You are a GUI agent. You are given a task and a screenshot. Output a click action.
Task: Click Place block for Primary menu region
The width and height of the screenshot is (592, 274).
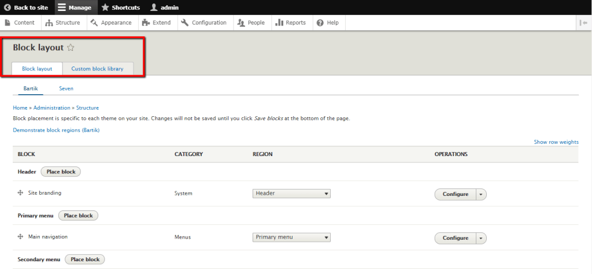pyautogui.click(x=78, y=216)
